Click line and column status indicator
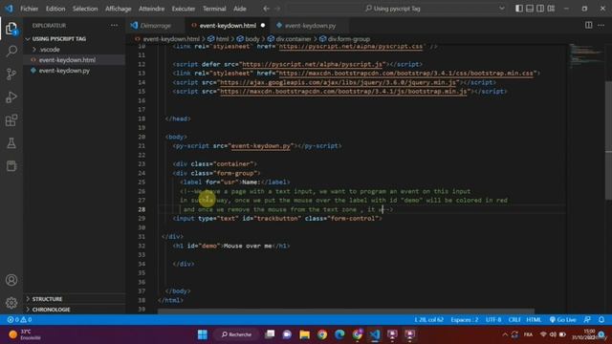 [428, 320]
